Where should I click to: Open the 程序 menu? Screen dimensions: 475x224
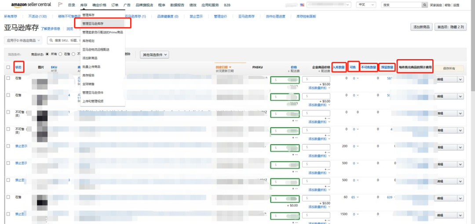(161, 5)
